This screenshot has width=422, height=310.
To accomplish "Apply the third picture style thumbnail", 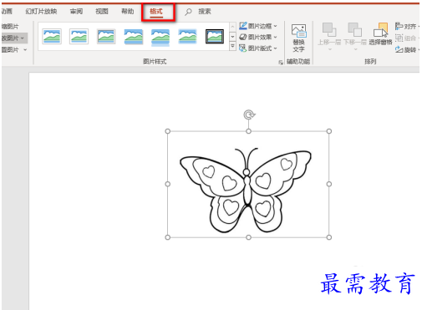I will click(x=106, y=37).
